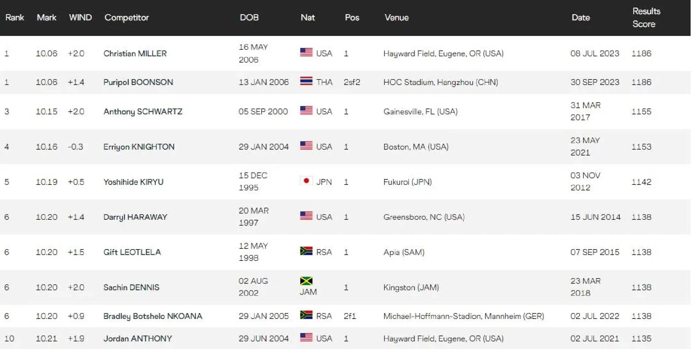Sort table by Rank column header
Viewport: 692px width, 349px height.
15,18
